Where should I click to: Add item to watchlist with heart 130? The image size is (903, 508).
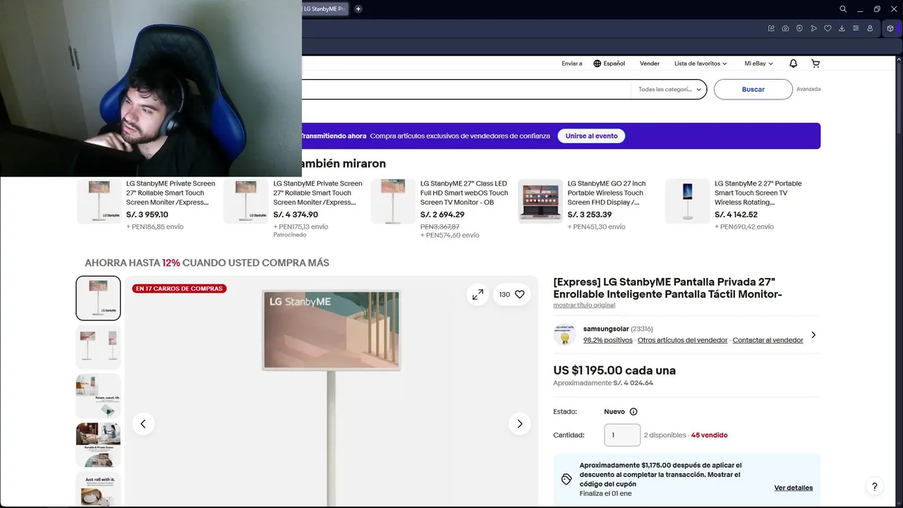(x=512, y=294)
